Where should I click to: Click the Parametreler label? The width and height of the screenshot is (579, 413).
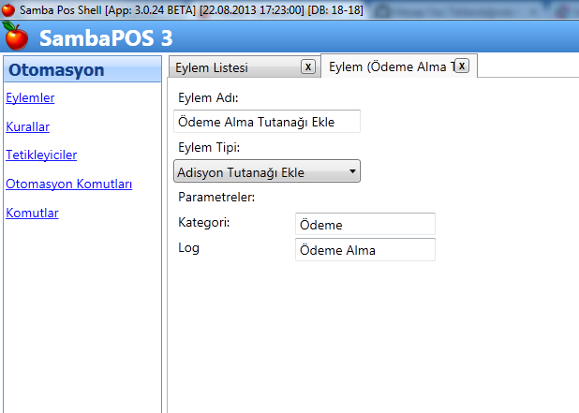(216, 197)
